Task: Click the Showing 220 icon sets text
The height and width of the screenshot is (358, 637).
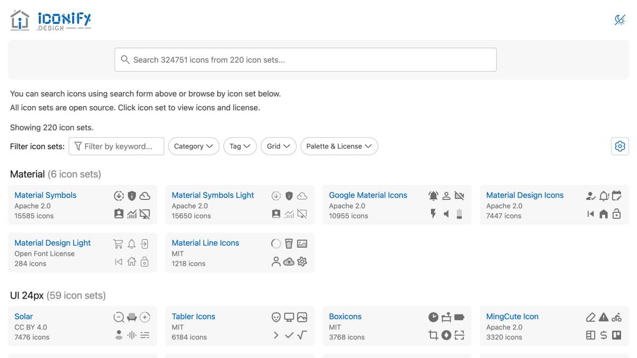Action: [52, 127]
